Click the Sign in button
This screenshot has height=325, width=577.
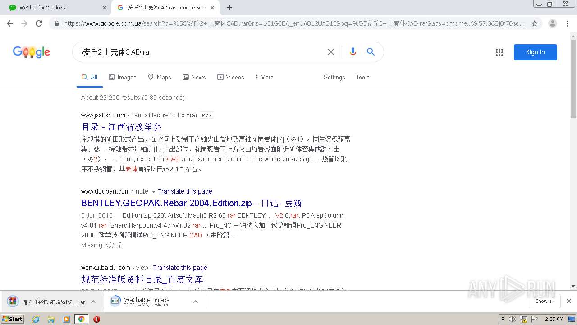[x=535, y=52]
